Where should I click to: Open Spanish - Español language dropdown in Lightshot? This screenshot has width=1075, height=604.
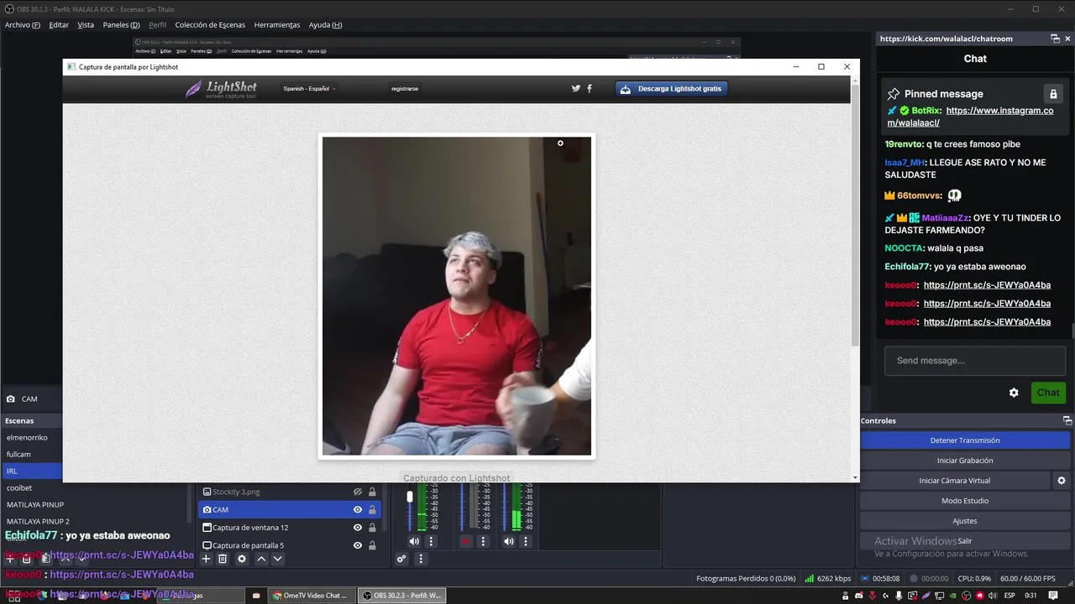click(x=309, y=88)
